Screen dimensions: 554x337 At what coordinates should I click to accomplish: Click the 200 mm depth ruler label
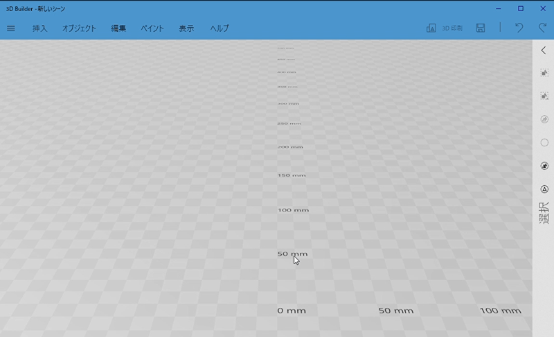tap(290, 147)
